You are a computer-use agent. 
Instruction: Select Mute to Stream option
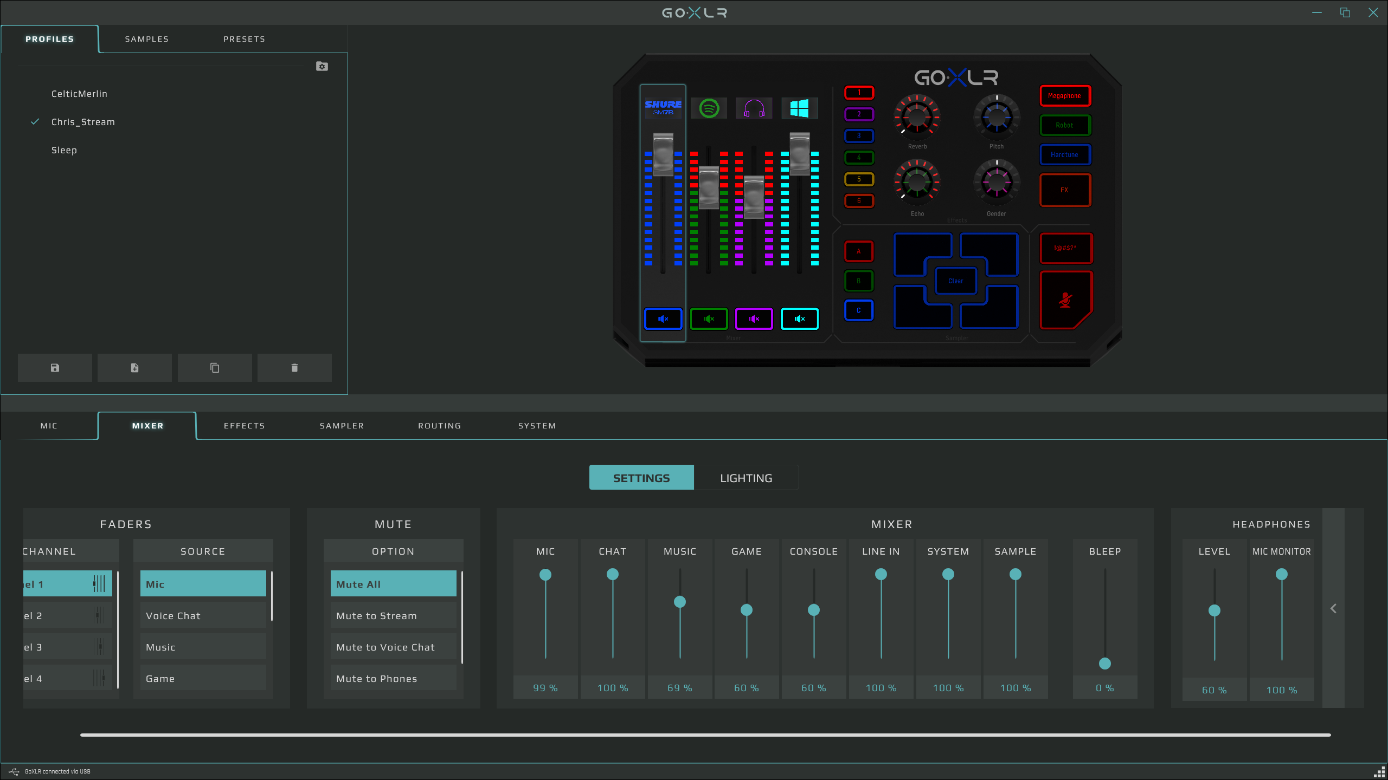click(x=394, y=616)
